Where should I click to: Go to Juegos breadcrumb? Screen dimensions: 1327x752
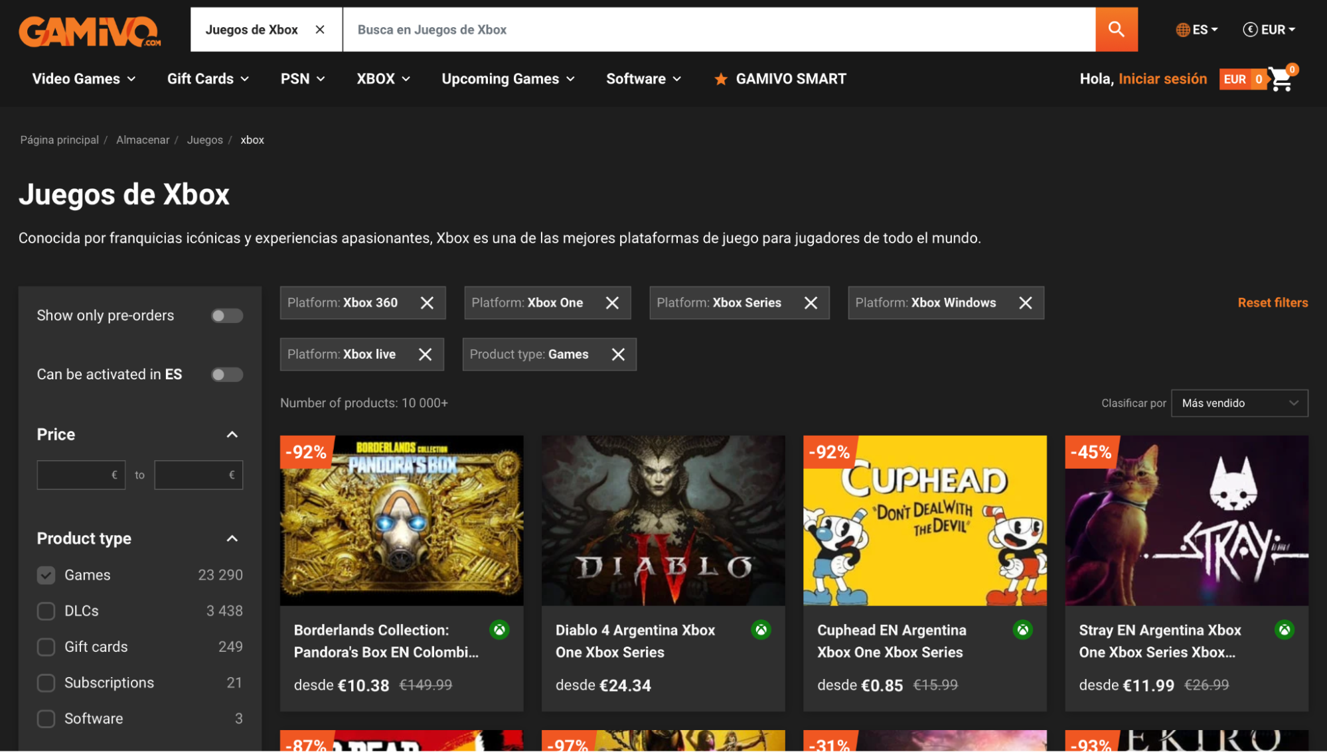click(x=204, y=140)
